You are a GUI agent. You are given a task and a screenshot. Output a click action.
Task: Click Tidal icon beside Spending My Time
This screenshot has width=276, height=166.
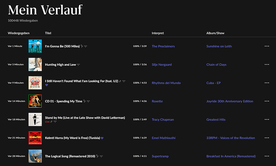tap(88, 101)
